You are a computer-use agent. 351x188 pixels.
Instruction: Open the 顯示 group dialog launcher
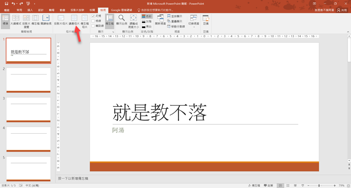113,32
